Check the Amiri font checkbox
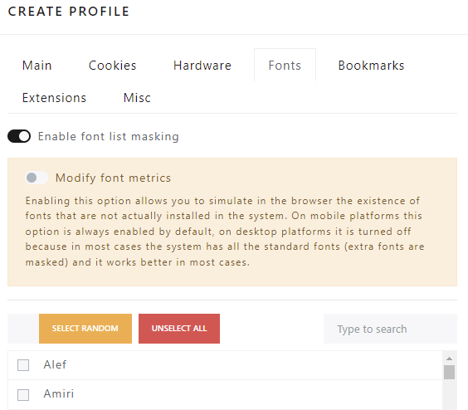The image size is (468, 410). [x=23, y=395]
